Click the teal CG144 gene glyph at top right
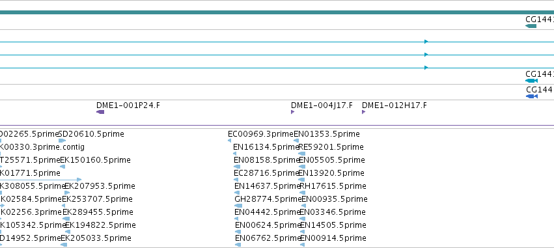 point(531,26)
